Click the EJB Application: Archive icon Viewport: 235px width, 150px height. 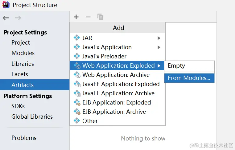[77, 112]
